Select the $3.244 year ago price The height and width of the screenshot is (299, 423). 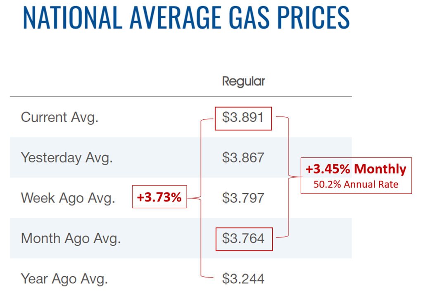243,279
